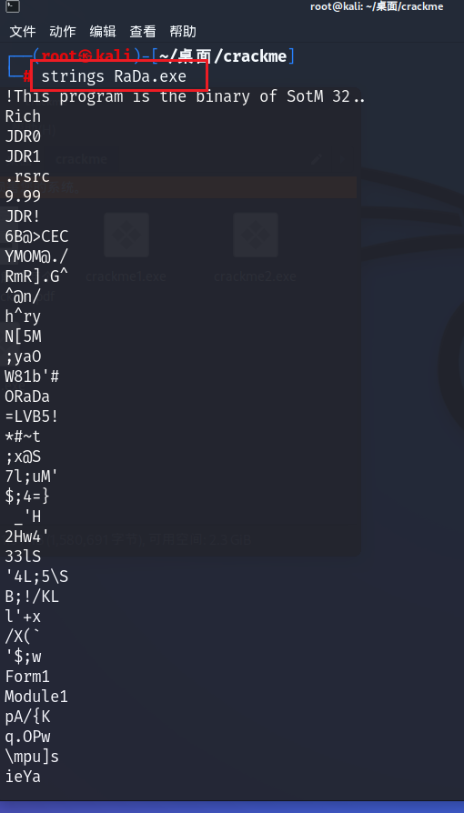Click the ORaDa output line
Image resolution: width=464 pixels, height=813 pixels.
(x=27, y=396)
